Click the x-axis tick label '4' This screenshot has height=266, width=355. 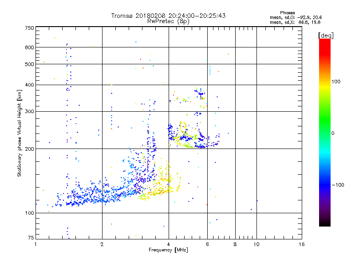coord(169,244)
